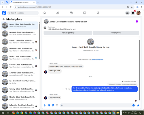Bookmark this page with the star icon
The image size is (144, 115).
(132, 7)
